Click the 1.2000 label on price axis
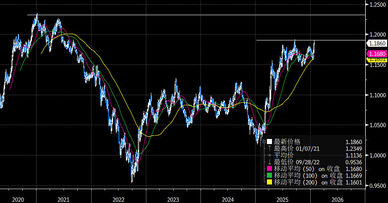 pyautogui.click(x=377, y=35)
